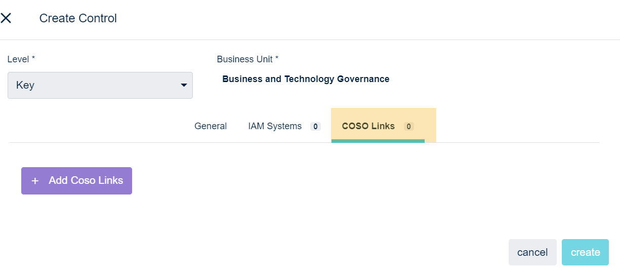The width and height of the screenshot is (620, 272).
Task: Click the IAM Systems count badge
Action: 315,127
